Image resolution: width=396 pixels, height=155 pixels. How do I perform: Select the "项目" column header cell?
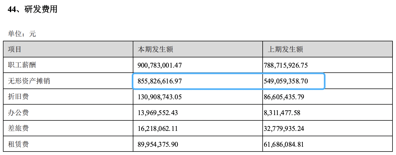click(x=15, y=49)
